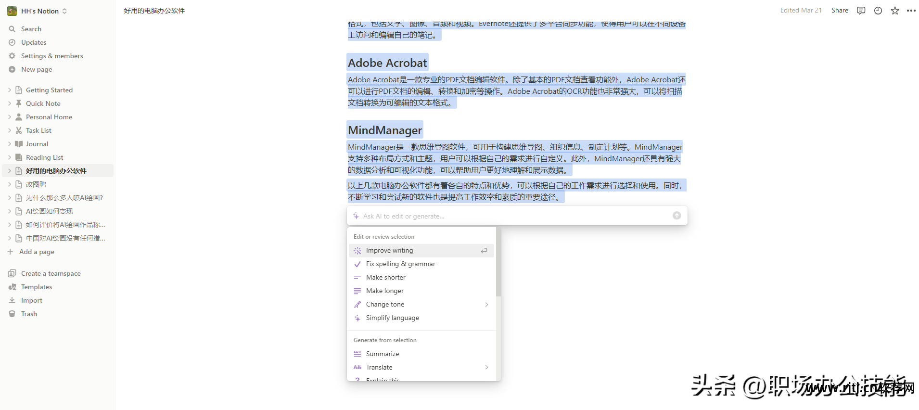
Task: Click the page title breadcrumb at top
Action: pos(154,11)
